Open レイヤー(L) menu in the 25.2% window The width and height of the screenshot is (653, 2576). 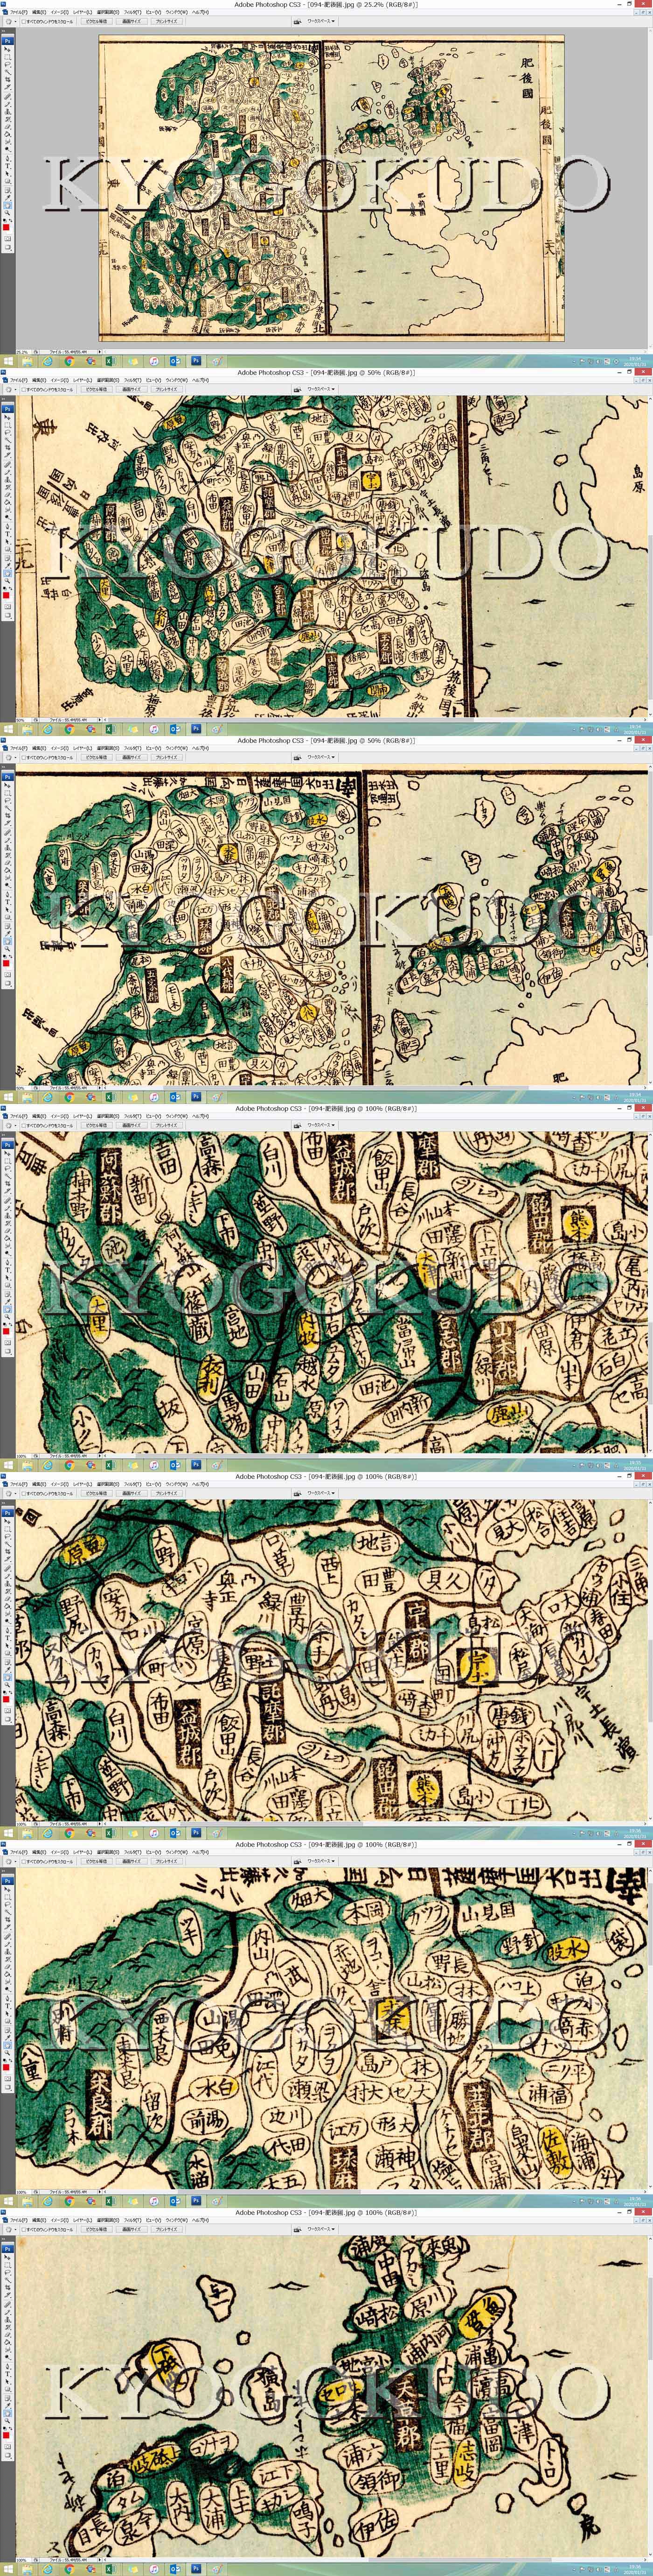[x=82, y=11]
